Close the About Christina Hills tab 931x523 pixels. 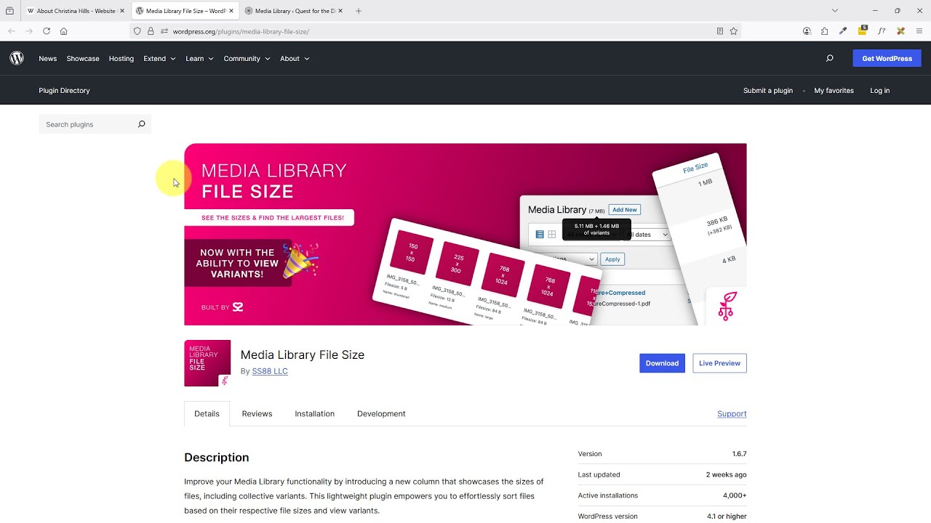pyautogui.click(x=122, y=11)
